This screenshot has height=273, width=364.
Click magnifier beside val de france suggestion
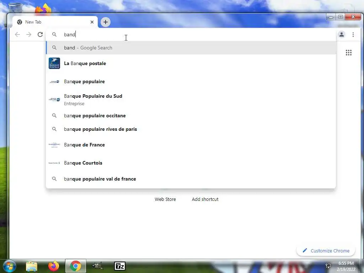coord(54,179)
